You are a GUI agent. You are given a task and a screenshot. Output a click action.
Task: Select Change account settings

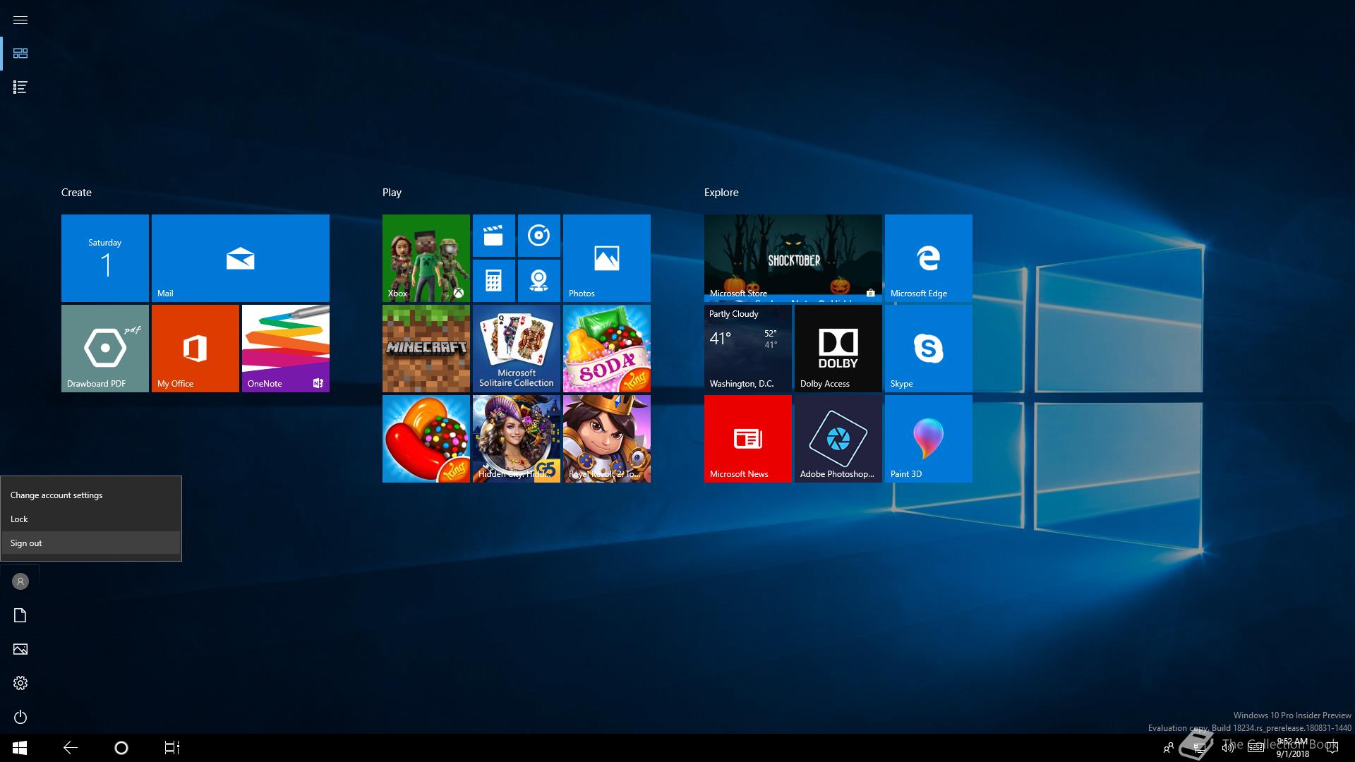click(x=91, y=495)
